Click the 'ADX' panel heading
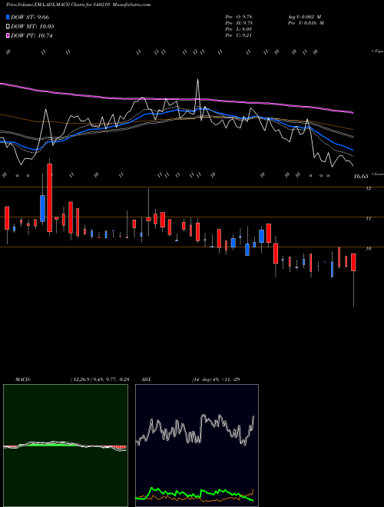 (147, 379)
